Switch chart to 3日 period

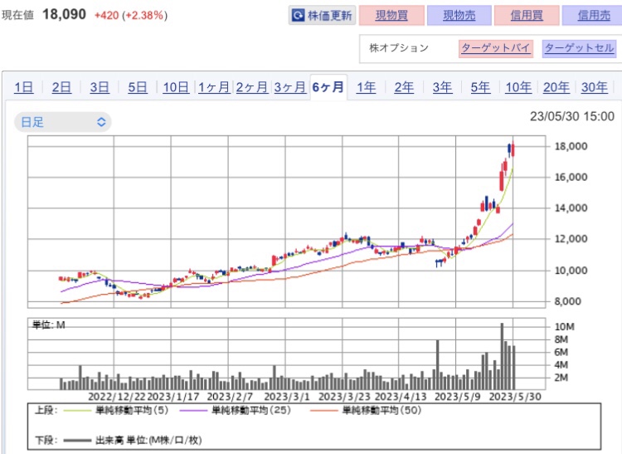point(100,87)
